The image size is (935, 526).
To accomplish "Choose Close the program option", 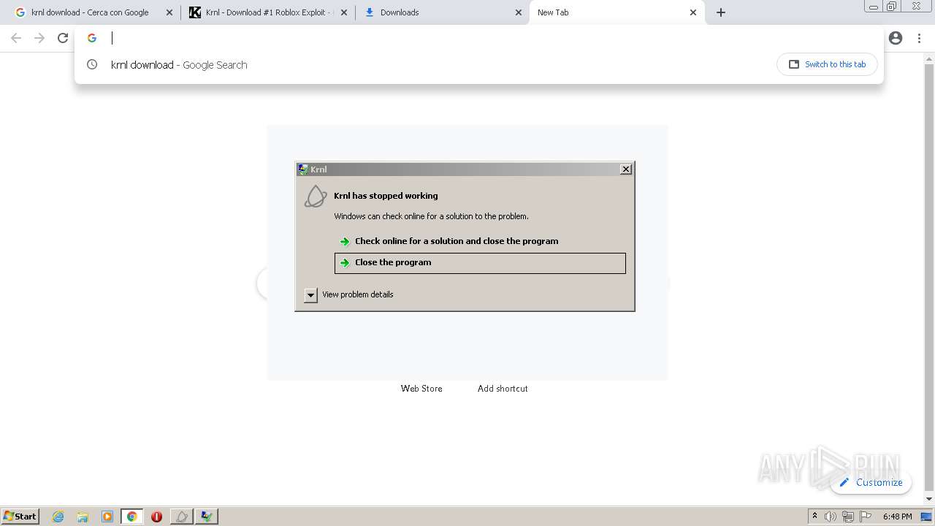I will point(480,263).
